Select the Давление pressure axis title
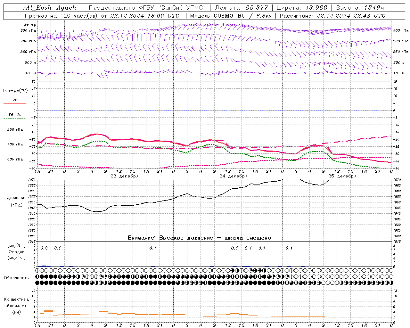 (x=17, y=198)
